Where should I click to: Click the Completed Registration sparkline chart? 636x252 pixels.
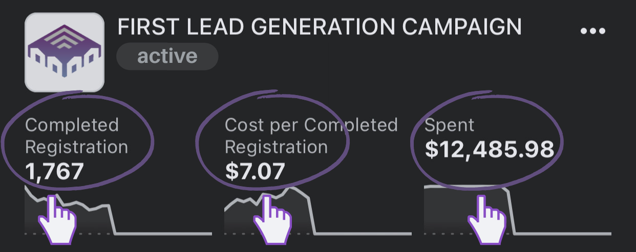coord(118,211)
